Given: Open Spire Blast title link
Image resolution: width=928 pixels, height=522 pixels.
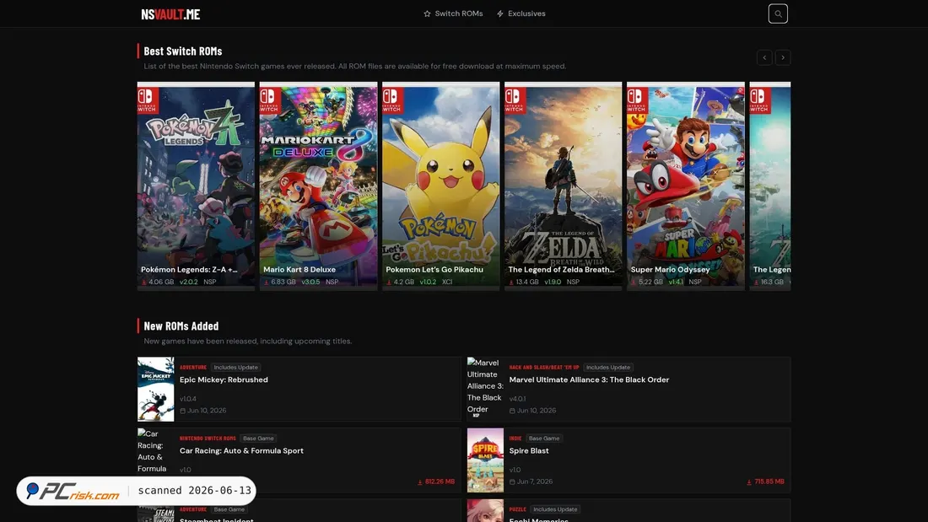Looking at the screenshot, I should click(x=528, y=451).
